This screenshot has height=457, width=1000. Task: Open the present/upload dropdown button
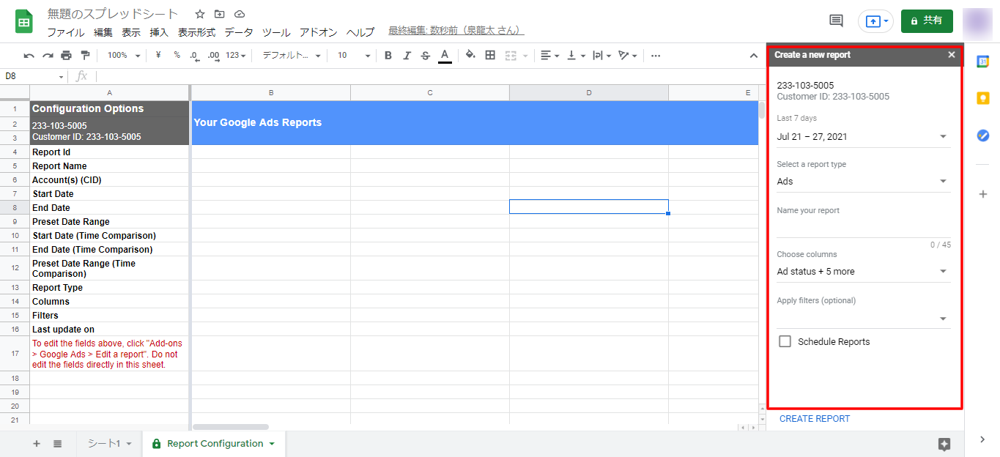[x=876, y=21]
